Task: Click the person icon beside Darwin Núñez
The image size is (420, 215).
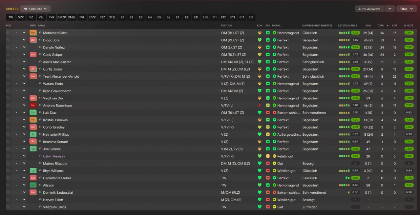Action: (x=40, y=48)
